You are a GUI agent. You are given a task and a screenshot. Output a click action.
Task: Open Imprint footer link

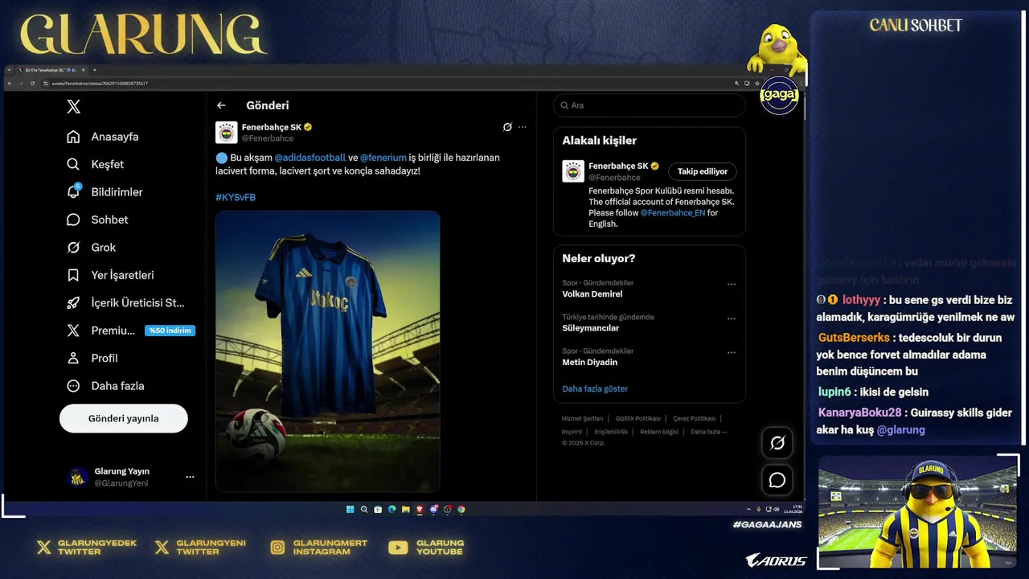coord(572,432)
